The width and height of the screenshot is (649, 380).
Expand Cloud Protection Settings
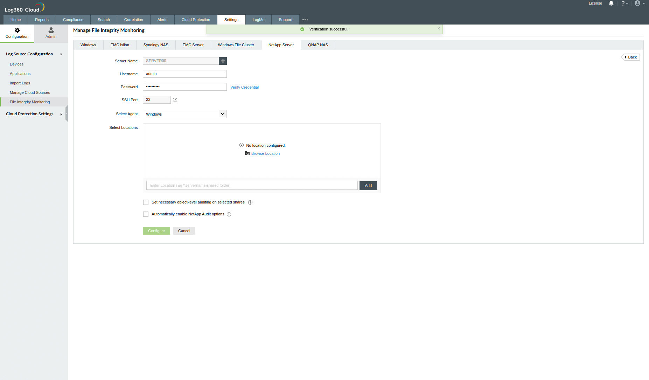[61, 114]
